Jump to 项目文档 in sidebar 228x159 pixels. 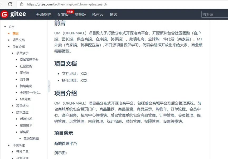pos(19,40)
